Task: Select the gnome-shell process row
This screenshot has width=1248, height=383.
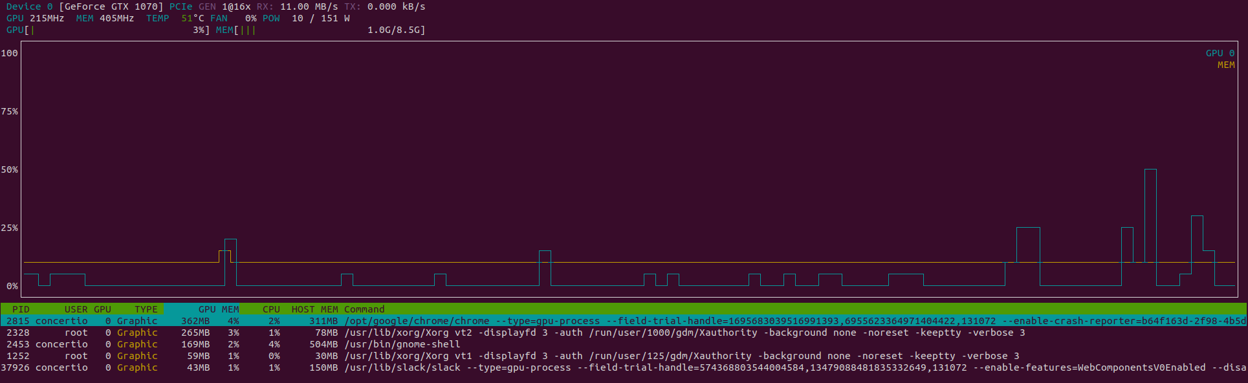Action: click(x=624, y=344)
